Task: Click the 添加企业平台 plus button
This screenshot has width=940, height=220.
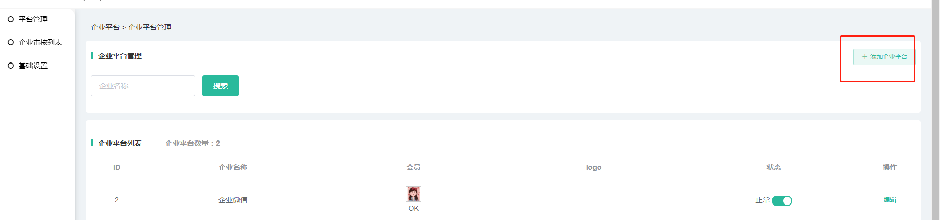Action: 884,57
